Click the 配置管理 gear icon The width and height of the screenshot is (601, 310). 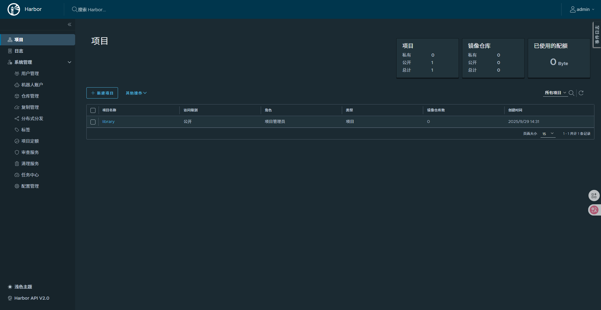pos(17,186)
